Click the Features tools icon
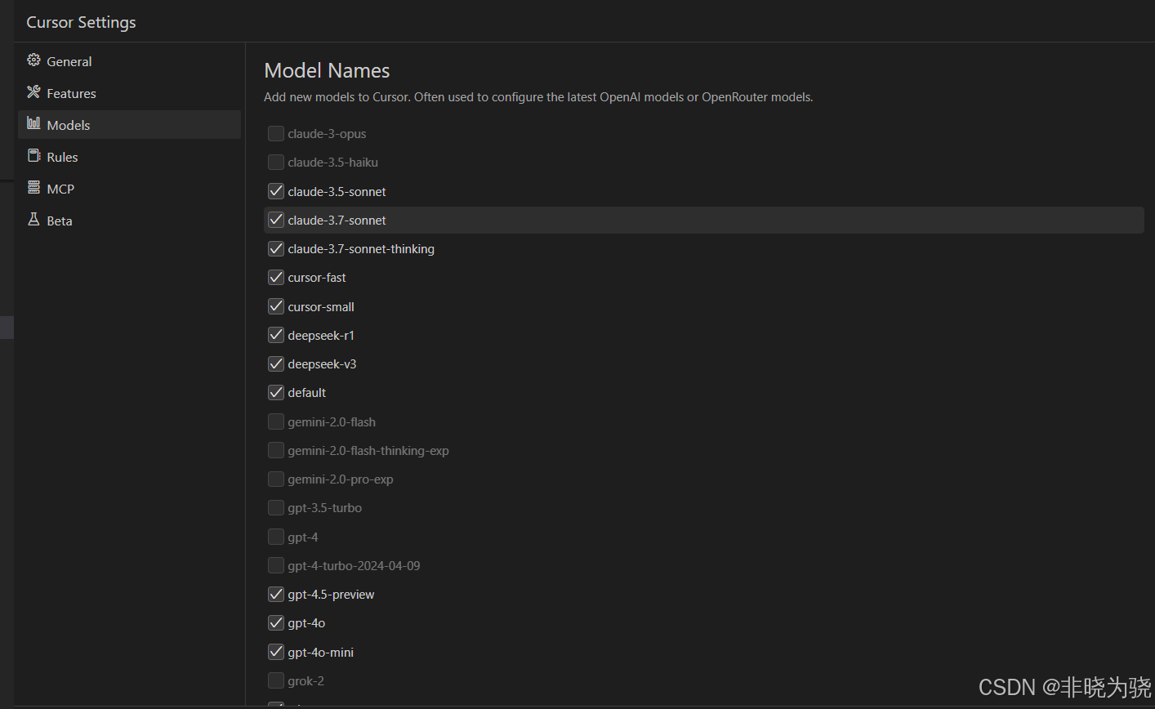1155x709 pixels. (x=33, y=92)
